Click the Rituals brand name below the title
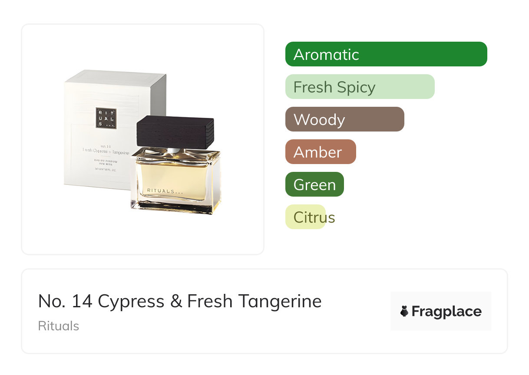This screenshot has height=375, width=529. coord(59,326)
